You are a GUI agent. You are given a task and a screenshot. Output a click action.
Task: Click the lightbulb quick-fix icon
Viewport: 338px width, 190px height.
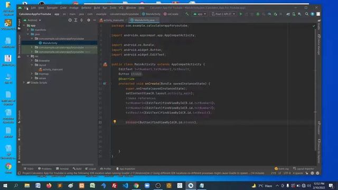[115, 122]
